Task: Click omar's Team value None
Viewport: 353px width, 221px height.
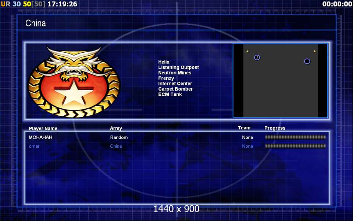Action: click(247, 146)
